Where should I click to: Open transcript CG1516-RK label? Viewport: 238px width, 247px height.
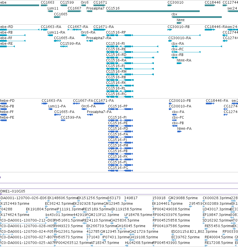tap(116, 83)
